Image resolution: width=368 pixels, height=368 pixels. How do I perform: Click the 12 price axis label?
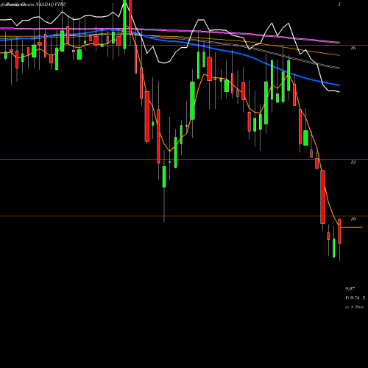click(353, 163)
